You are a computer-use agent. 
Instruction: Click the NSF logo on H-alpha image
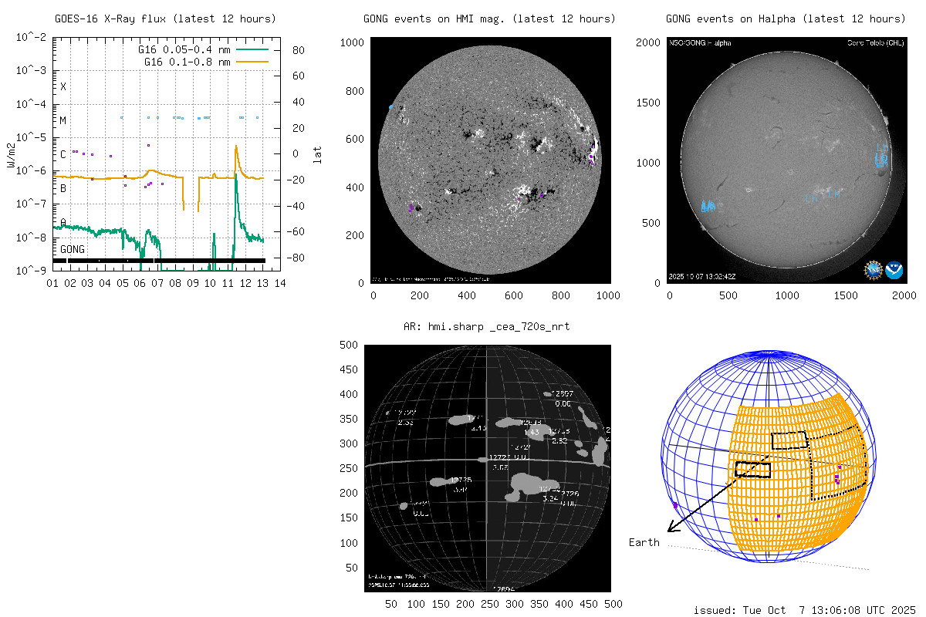874,270
